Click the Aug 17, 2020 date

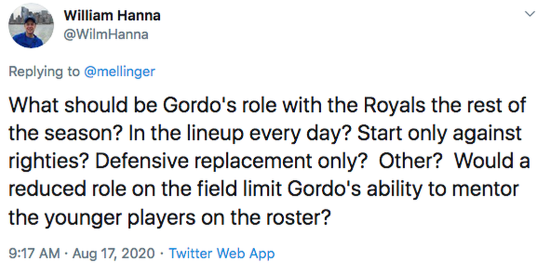point(114,253)
